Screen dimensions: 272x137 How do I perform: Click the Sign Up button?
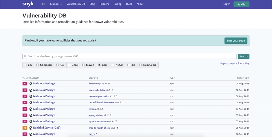click(241, 4)
